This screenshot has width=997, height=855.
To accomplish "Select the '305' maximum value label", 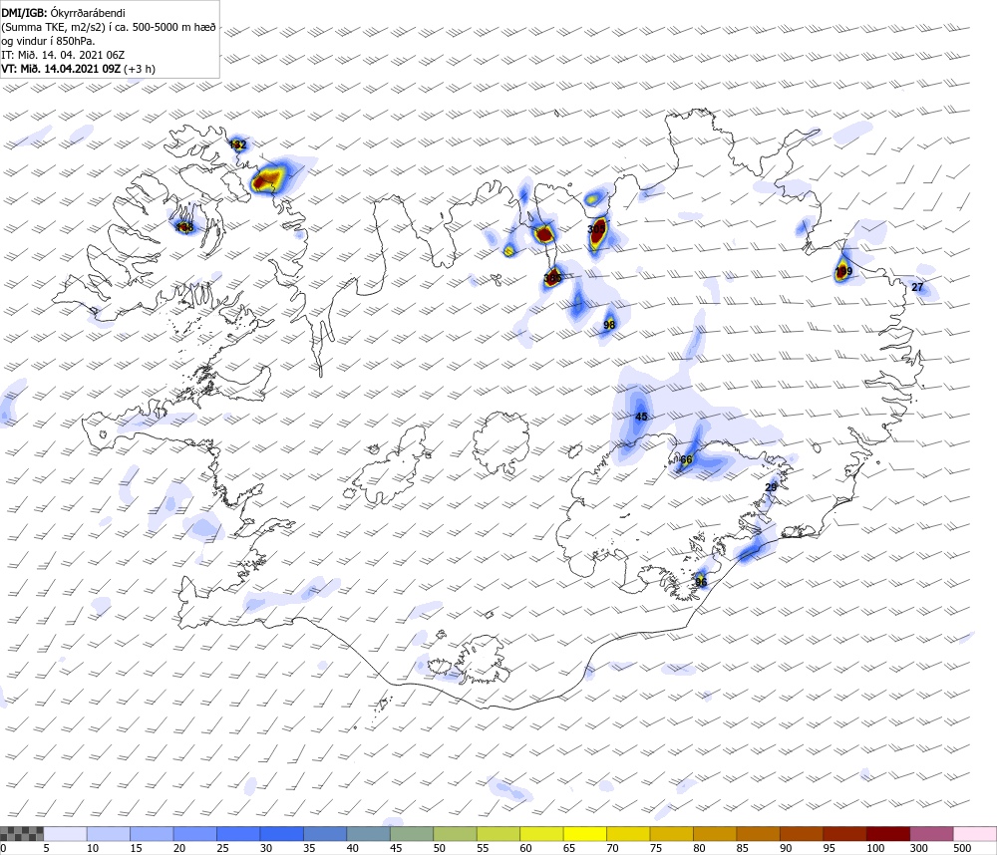I will 596,229.
